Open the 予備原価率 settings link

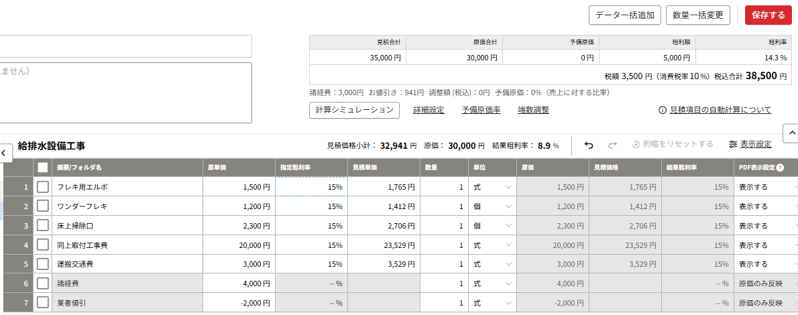481,110
